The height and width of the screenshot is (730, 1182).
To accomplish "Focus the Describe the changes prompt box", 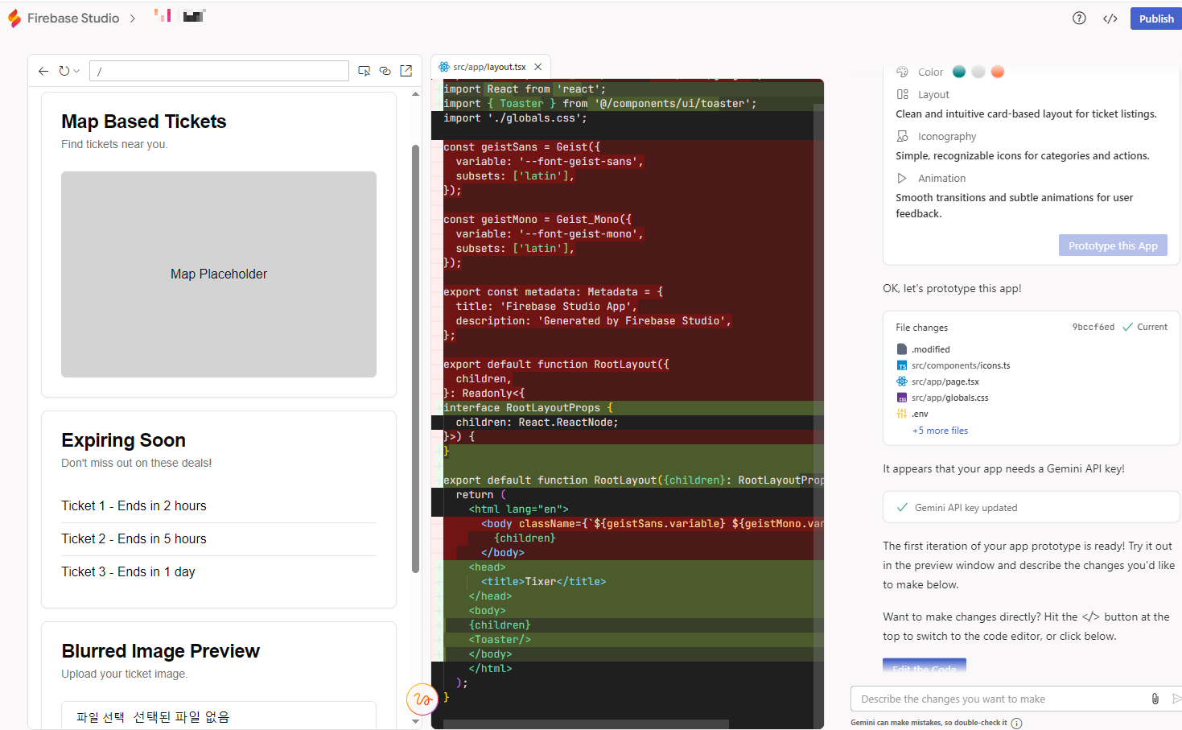I will pyautogui.click(x=1002, y=699).
